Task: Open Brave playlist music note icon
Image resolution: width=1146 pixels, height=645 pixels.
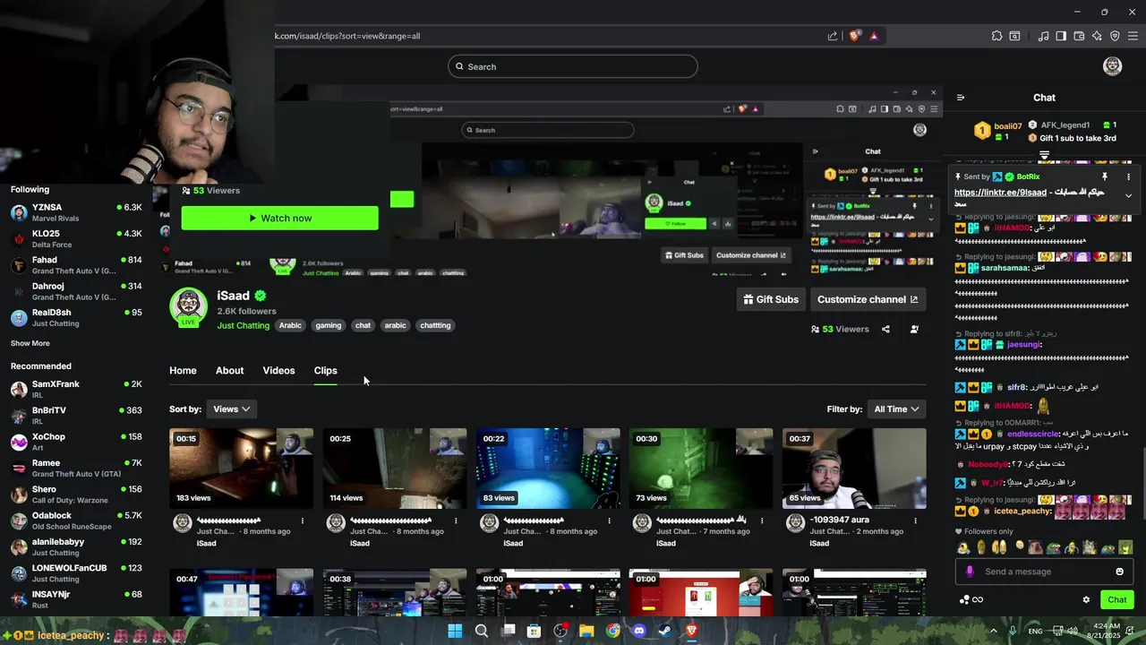Action: tap(1043, 36)
